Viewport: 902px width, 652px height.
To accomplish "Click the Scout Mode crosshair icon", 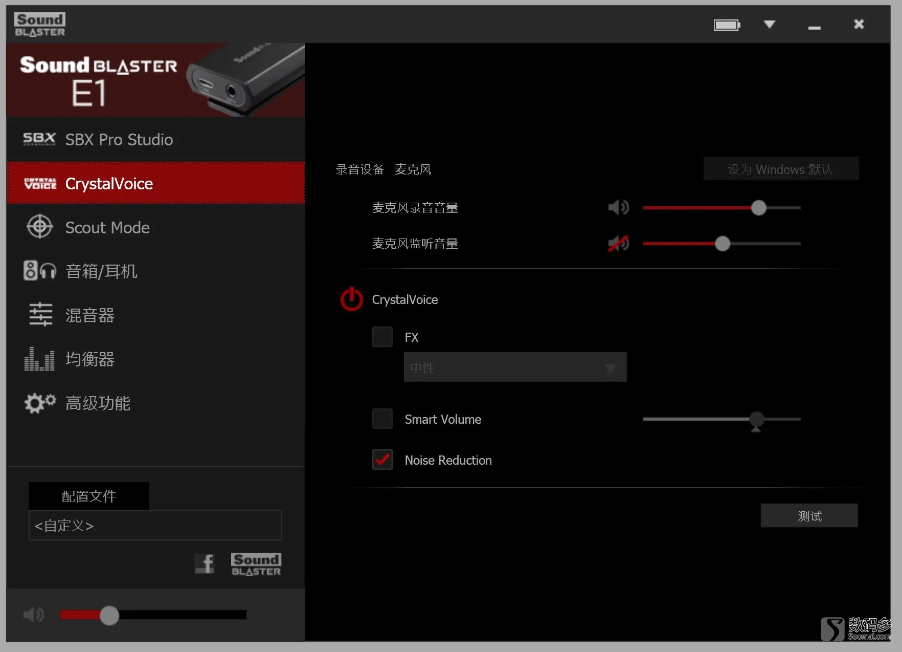I will (x=40, y=227).
